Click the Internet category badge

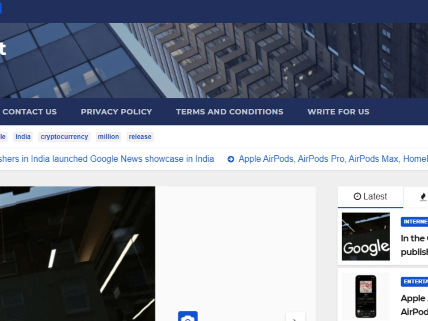point(414,222)
